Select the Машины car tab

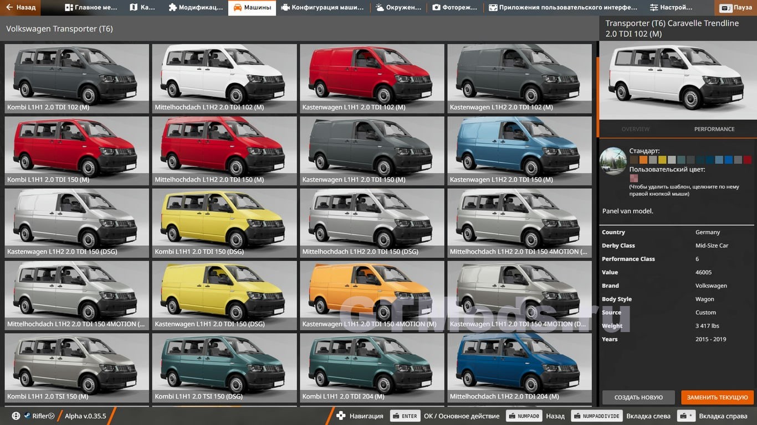tap(252, 8)
